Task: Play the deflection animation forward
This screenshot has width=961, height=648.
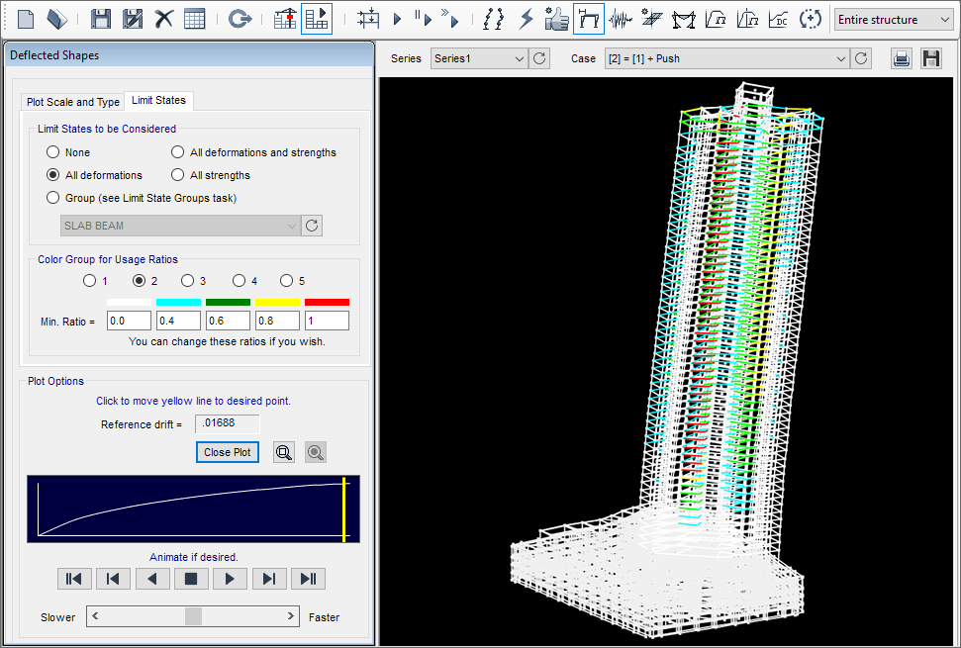Action: click(230, 579)
